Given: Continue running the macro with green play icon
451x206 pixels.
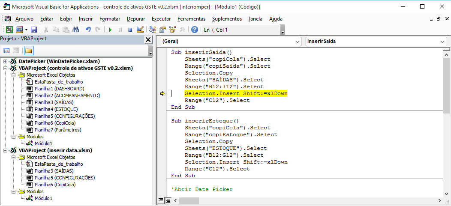Looking at the screenshot, I should 110,30.
